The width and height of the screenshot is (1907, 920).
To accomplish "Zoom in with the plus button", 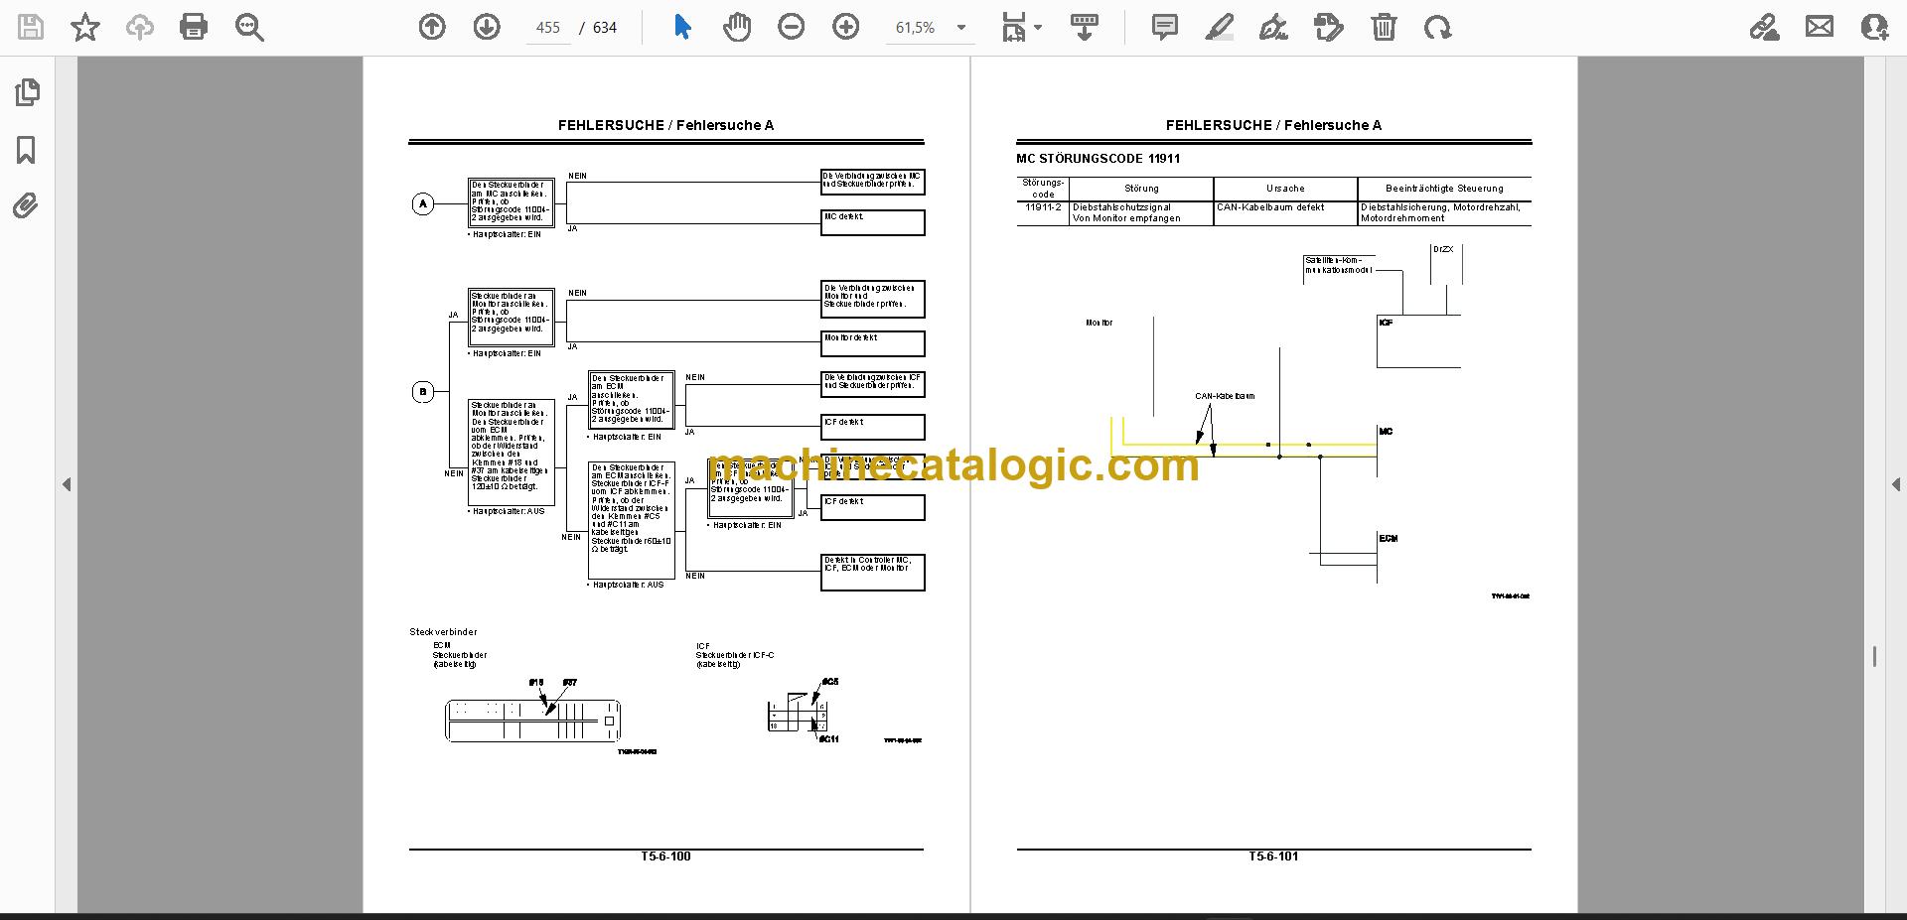I will (846, 27).
